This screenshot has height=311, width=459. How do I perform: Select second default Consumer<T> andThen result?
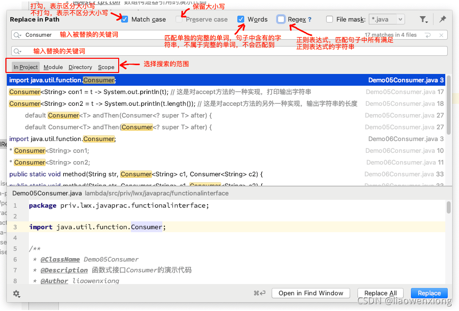[226, 127]
